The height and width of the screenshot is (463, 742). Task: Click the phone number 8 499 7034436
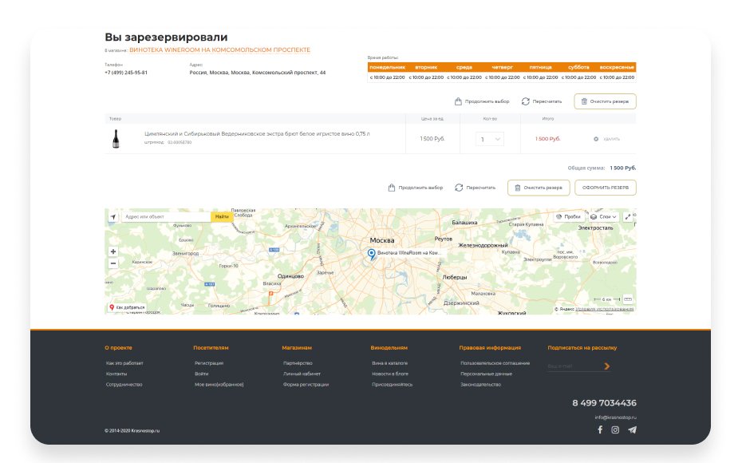coord(604,403)
